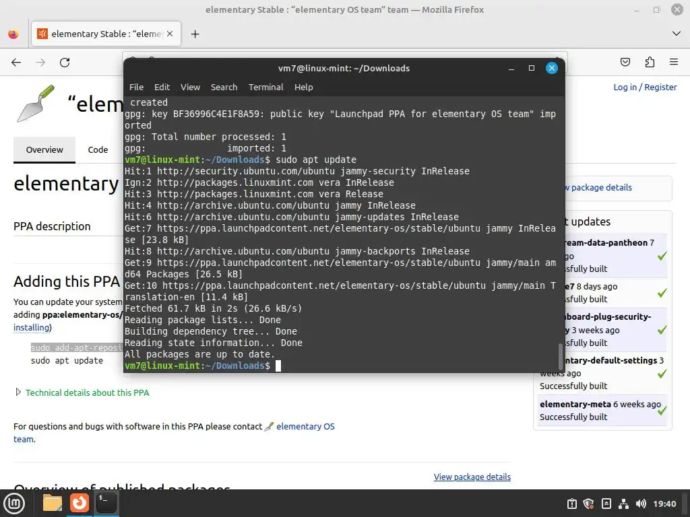Reload the page in Firefox
The width and height of the screenshot is (690, 517).
pyautogui.click(x=65, y=63)
